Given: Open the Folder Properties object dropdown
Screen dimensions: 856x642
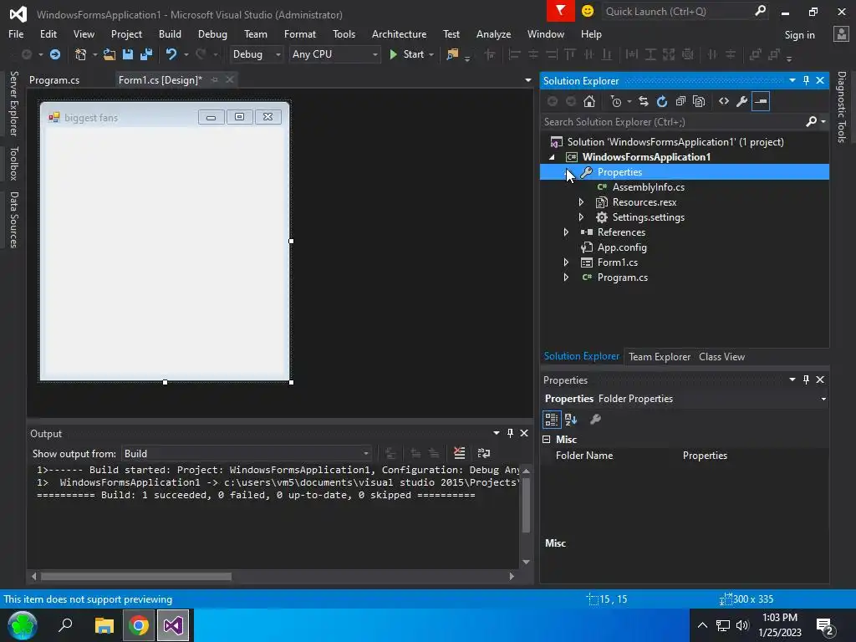Looking at the screenshot, I should point(823,399).
